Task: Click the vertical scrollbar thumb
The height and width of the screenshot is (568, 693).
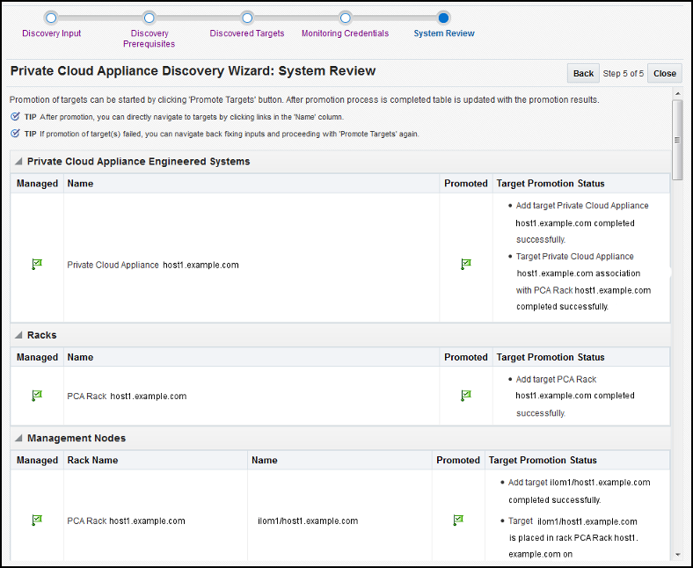Action: 677,140
